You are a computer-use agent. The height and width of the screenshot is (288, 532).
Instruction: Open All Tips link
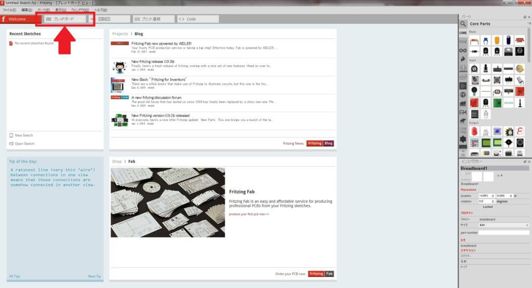(x=15, y=277)
